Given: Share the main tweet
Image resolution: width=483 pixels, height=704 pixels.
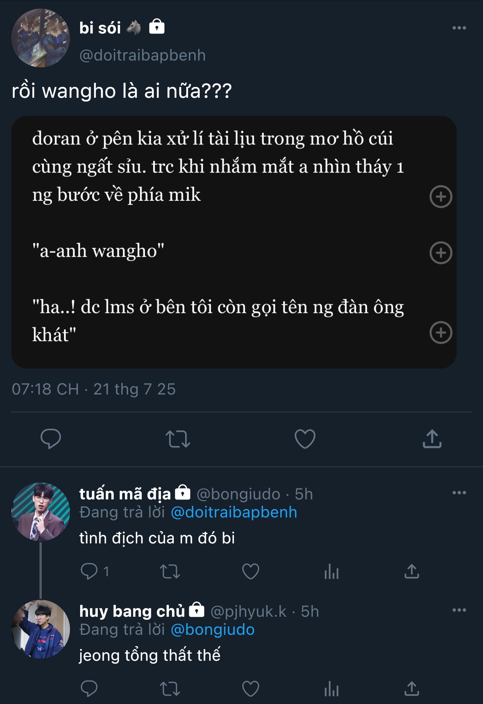Looking at the screenshot, I should [x=432, y=438].
